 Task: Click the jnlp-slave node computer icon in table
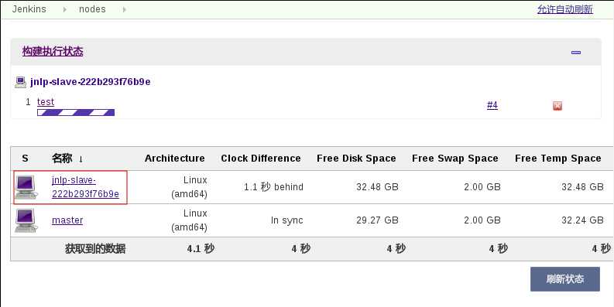pos(26,187)
